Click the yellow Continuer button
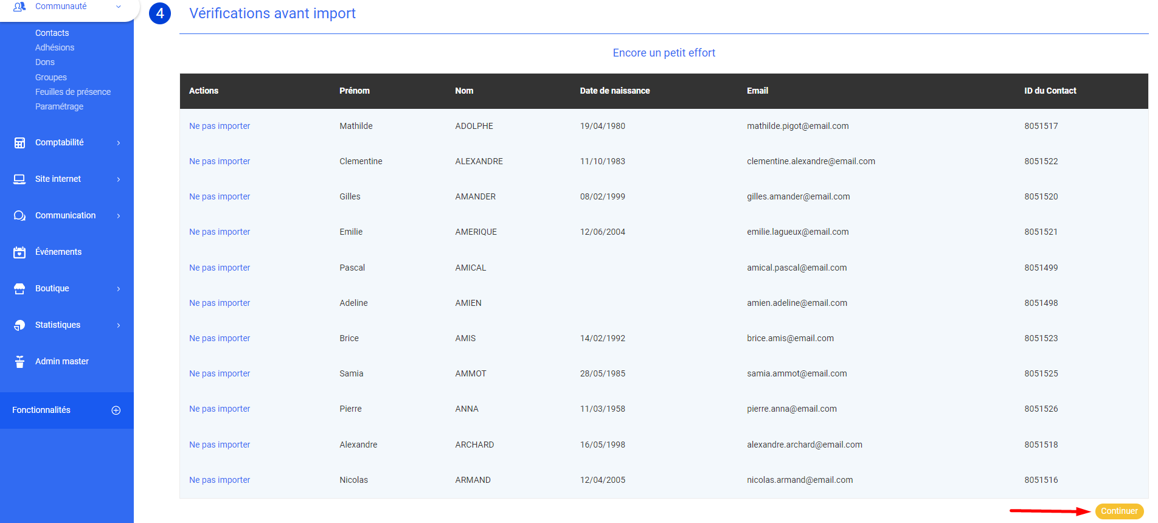Viewport: 1158px width, 523px height. [1119, 511]
